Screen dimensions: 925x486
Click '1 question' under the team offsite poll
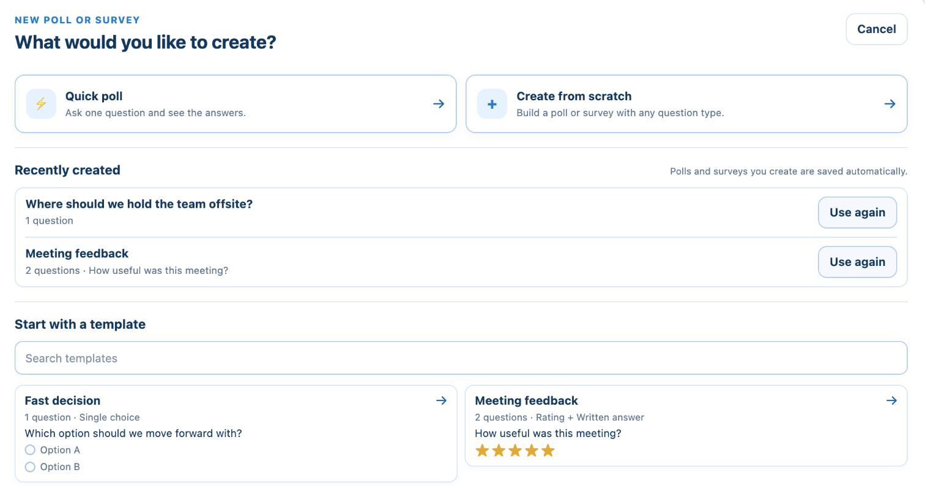[x=50, y=221]
